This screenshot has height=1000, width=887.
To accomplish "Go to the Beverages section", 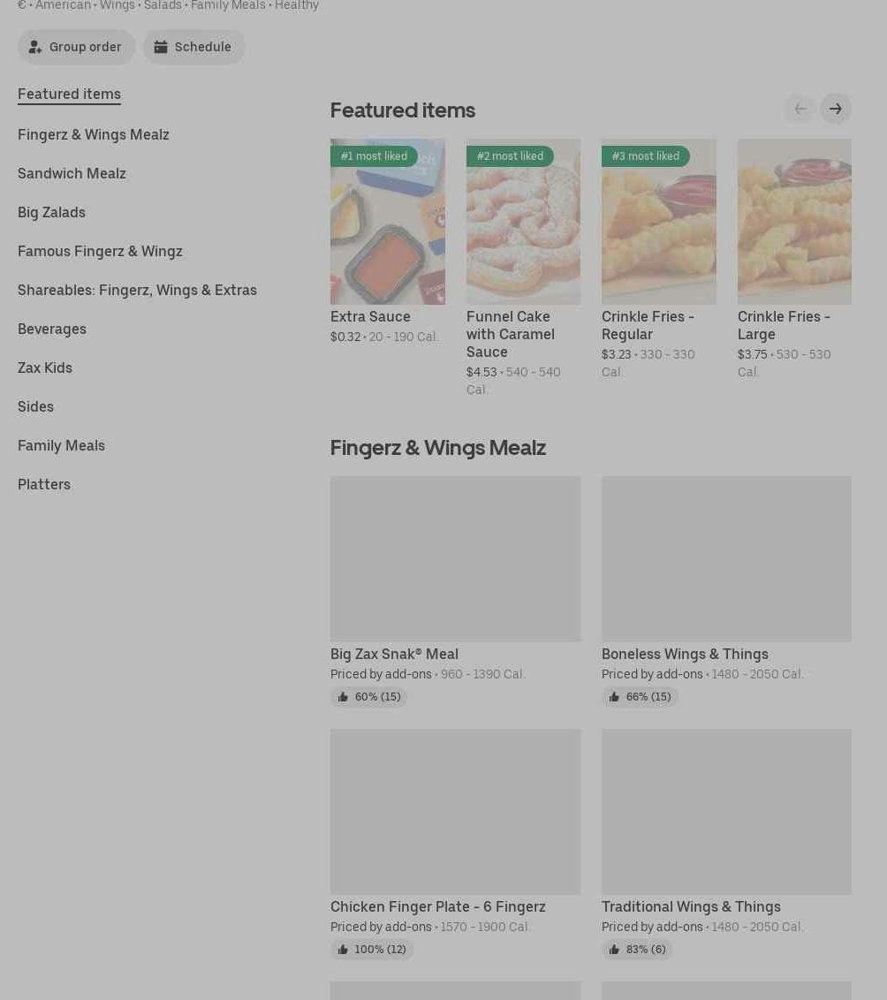I will [52, 329].
